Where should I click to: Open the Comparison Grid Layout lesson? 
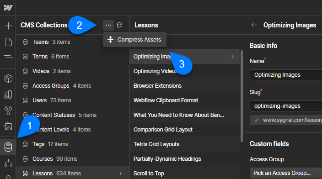point(185,130)
